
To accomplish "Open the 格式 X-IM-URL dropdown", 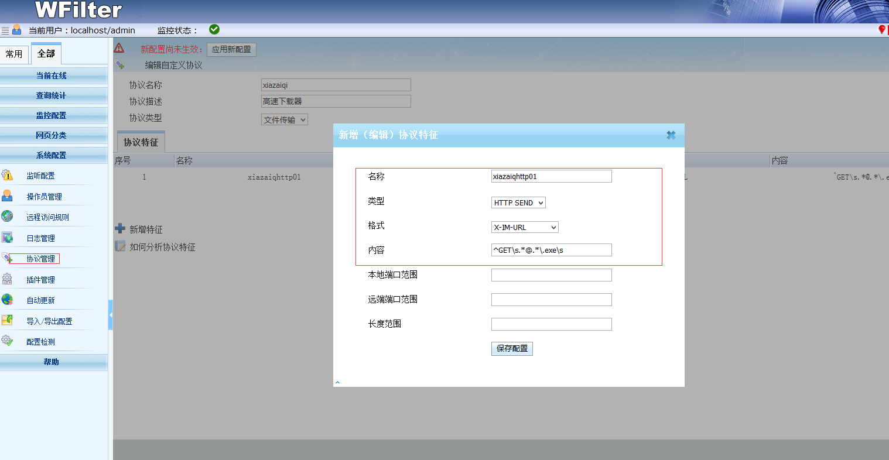I will [525, 228].
